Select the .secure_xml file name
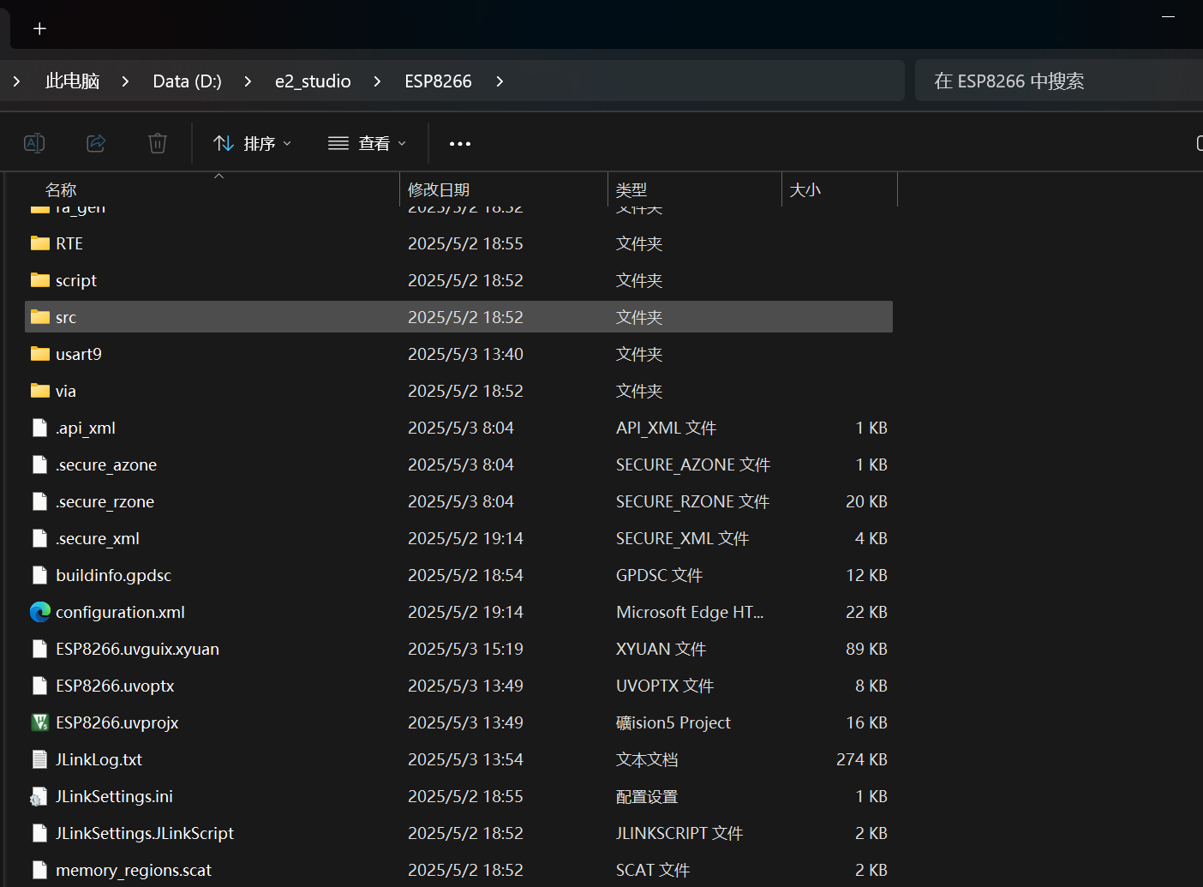 (98, 539)
